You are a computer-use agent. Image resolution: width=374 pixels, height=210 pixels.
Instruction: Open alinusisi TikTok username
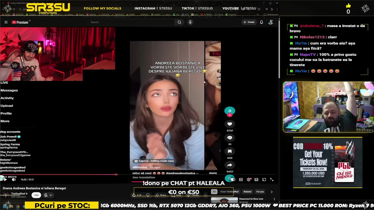tap(139, 167)
